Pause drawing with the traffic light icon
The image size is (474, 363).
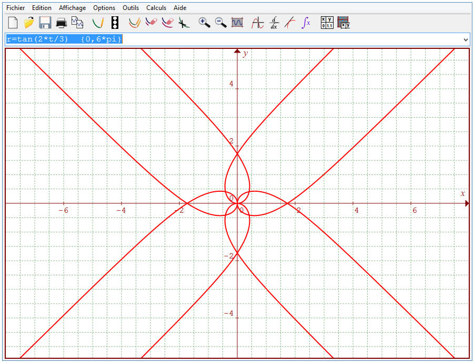click(115, 23)
